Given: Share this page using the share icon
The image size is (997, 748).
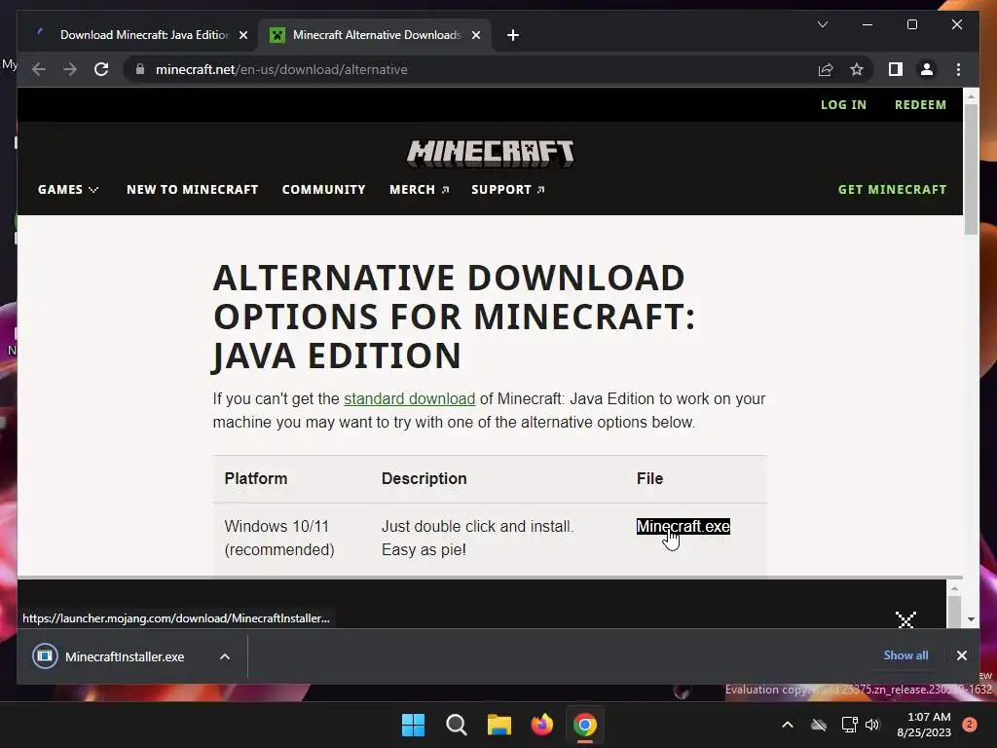Looking at the screenshot, I should 826,69.
